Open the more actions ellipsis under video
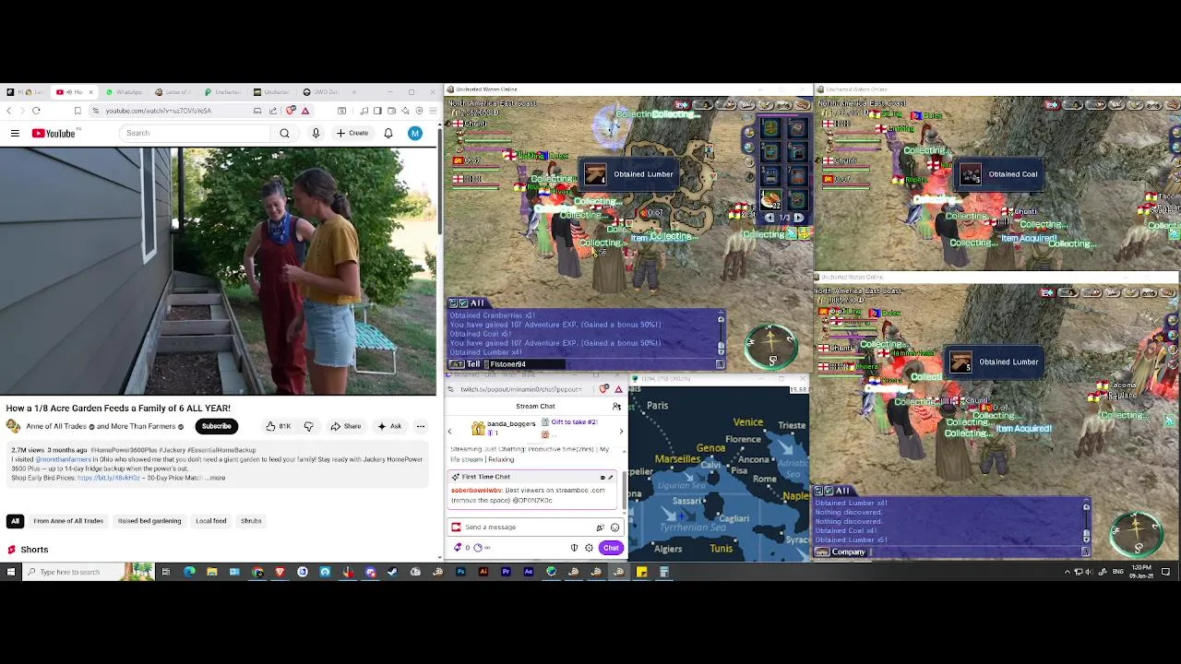1181x664 pixels. click(420, 426)
